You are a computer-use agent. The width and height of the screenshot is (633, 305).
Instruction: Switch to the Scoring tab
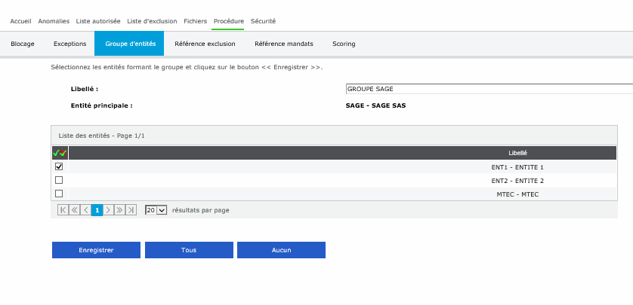pyautogui.click(x=344, y=44)
